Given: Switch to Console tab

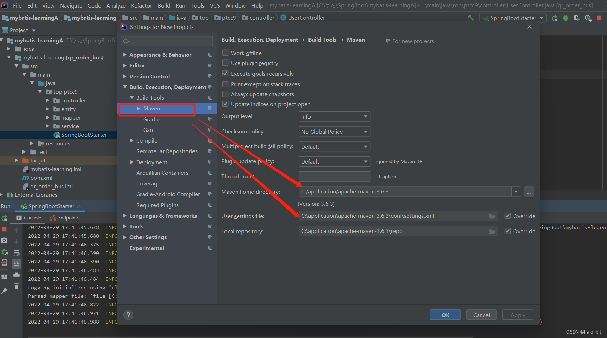Looking at the screenshot, I should point(28,218).
